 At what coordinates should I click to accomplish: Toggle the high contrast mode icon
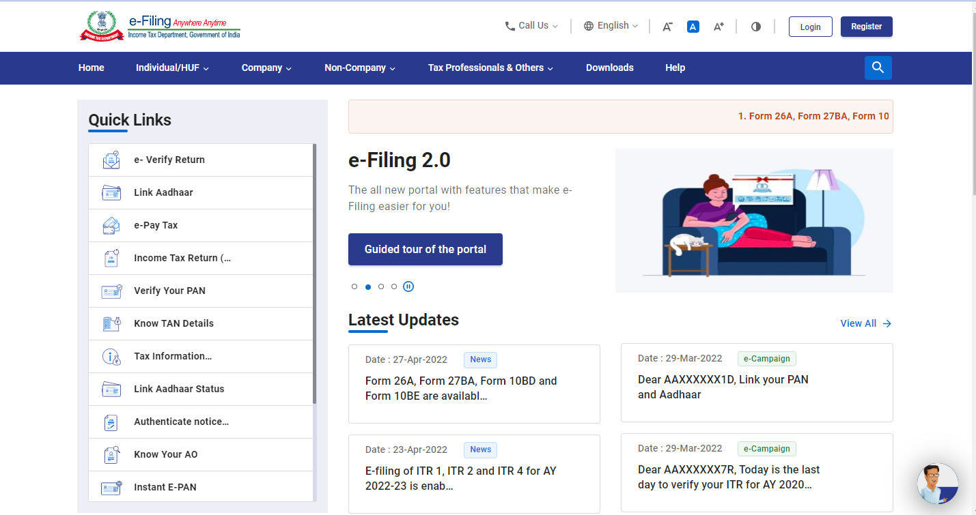[755, 27]
